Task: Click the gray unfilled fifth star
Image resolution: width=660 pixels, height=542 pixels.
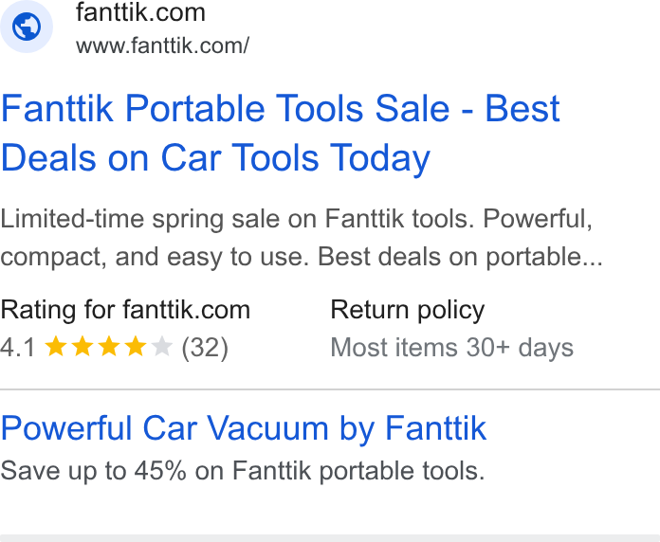Action: tap(162, 347)
